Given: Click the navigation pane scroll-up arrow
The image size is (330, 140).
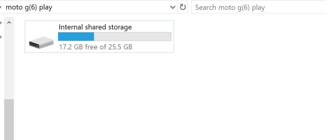Looking at the screenshot, I should click(x=9, y=22).
